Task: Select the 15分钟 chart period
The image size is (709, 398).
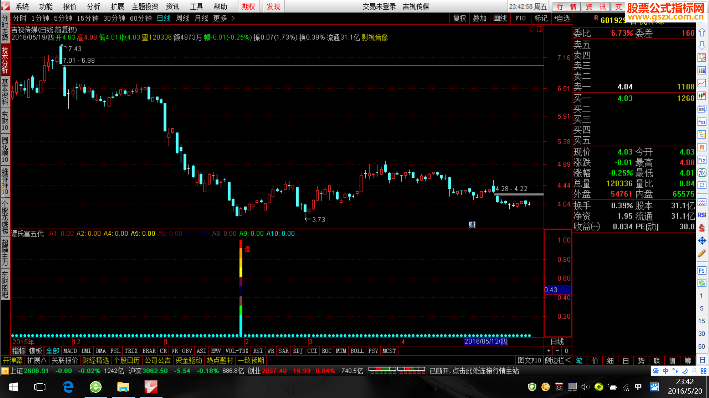Action: (x=88, y=18)
